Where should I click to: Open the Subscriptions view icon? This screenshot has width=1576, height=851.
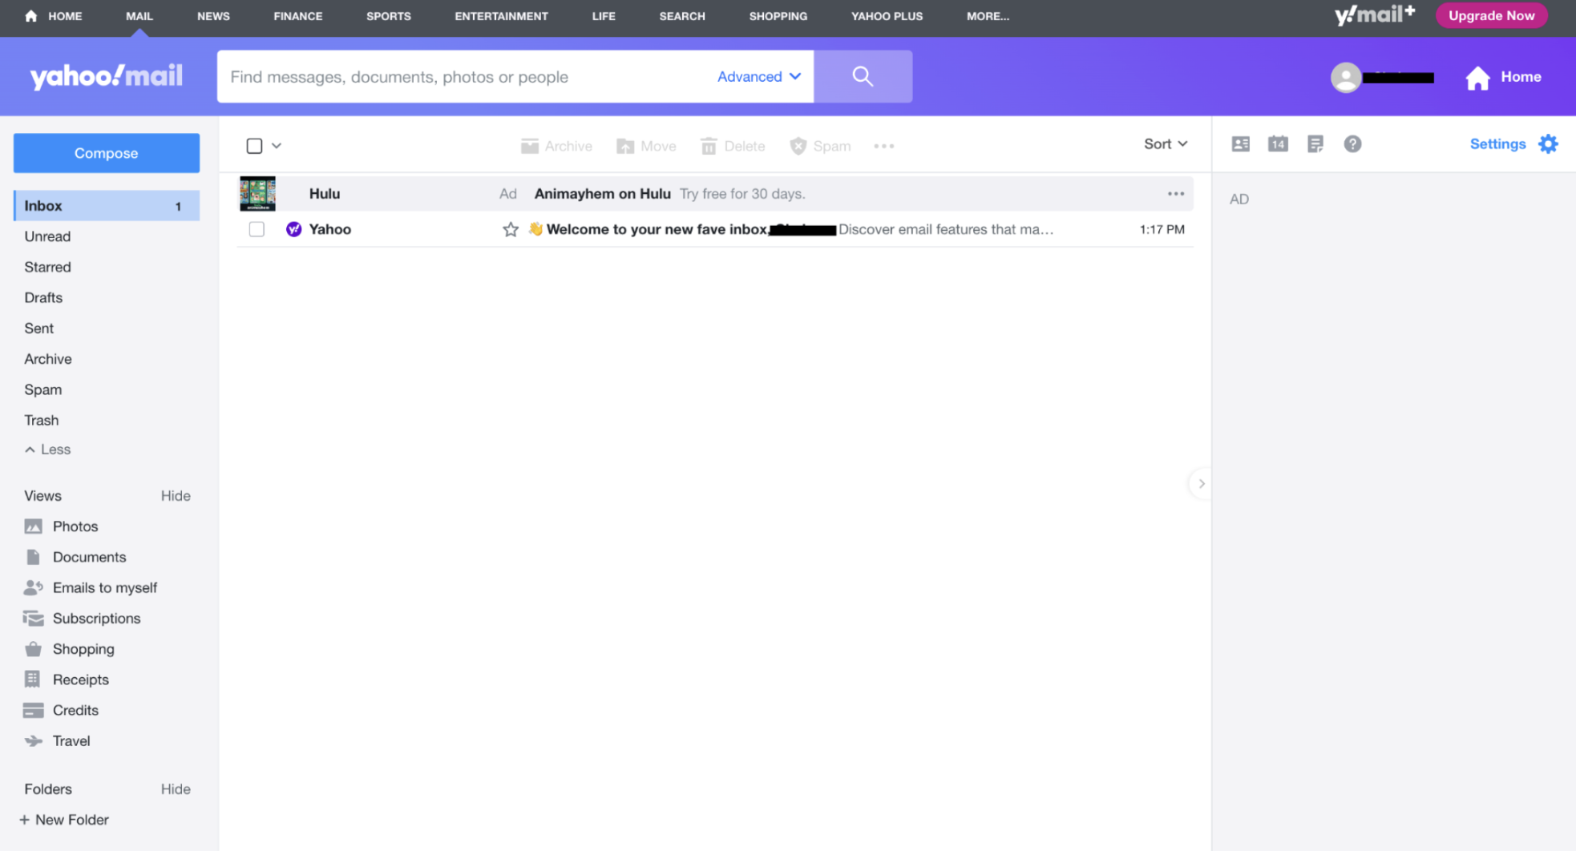[x=33, y=619]
